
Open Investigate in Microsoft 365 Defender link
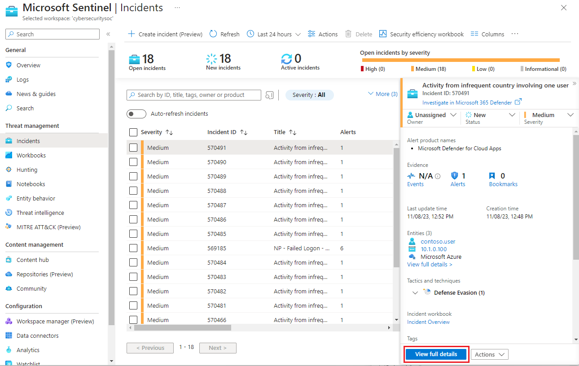click(x=472, y=102)
